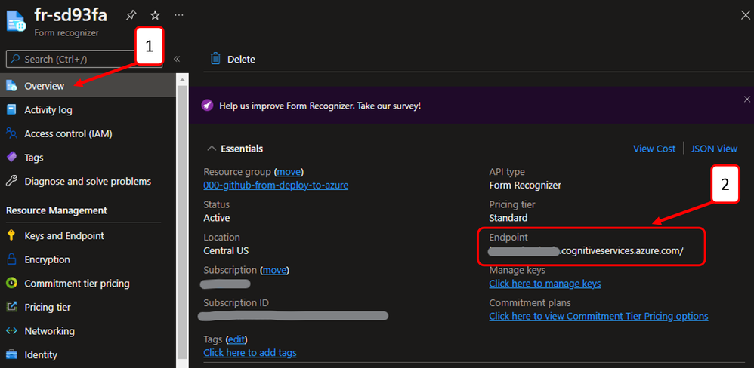Click the Commitment tier pricing icon
Image resolution: width=754 pixels, height=368 pixels.
click(11, 283)
